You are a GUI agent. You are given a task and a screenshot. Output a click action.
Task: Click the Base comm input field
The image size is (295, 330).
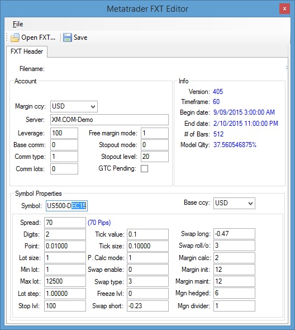(64, 145)
